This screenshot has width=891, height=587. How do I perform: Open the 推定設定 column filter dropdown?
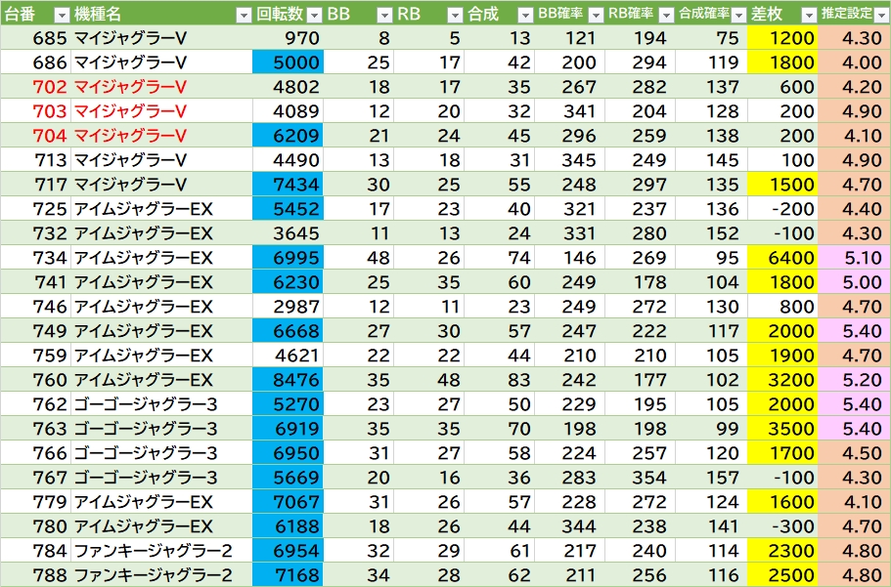point(882,15)
